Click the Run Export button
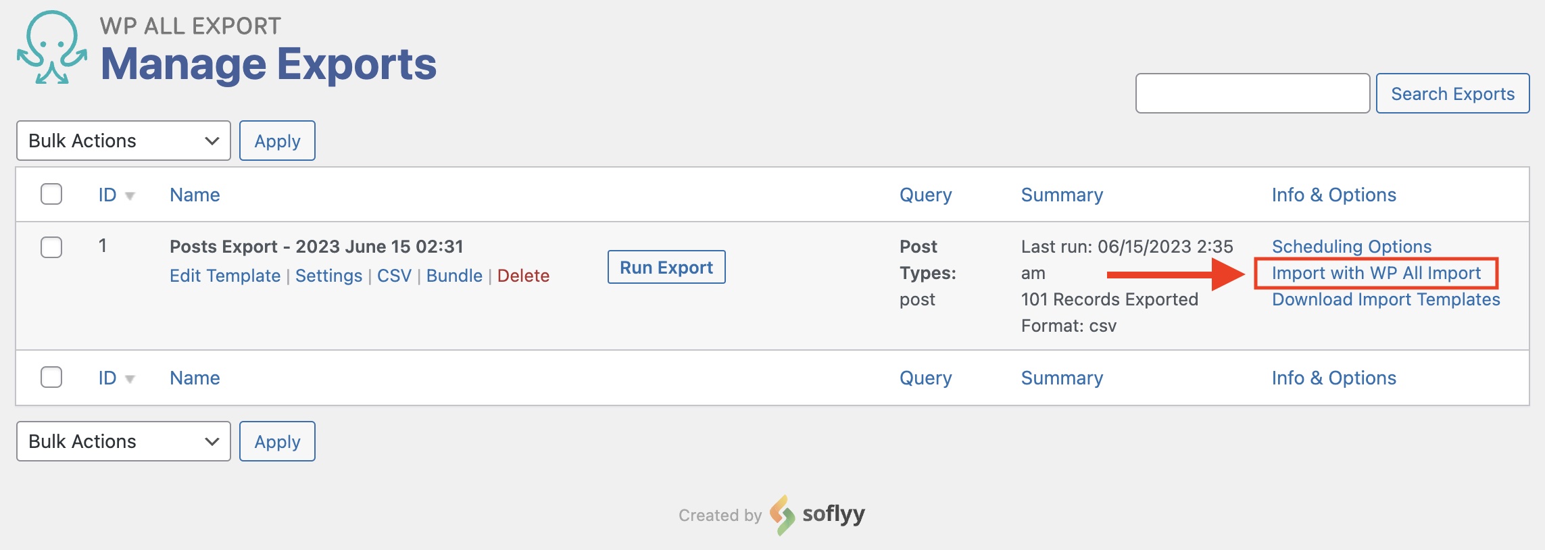Image resolution: width=1545 pixels, height=550 pixels. coord(666,268)
